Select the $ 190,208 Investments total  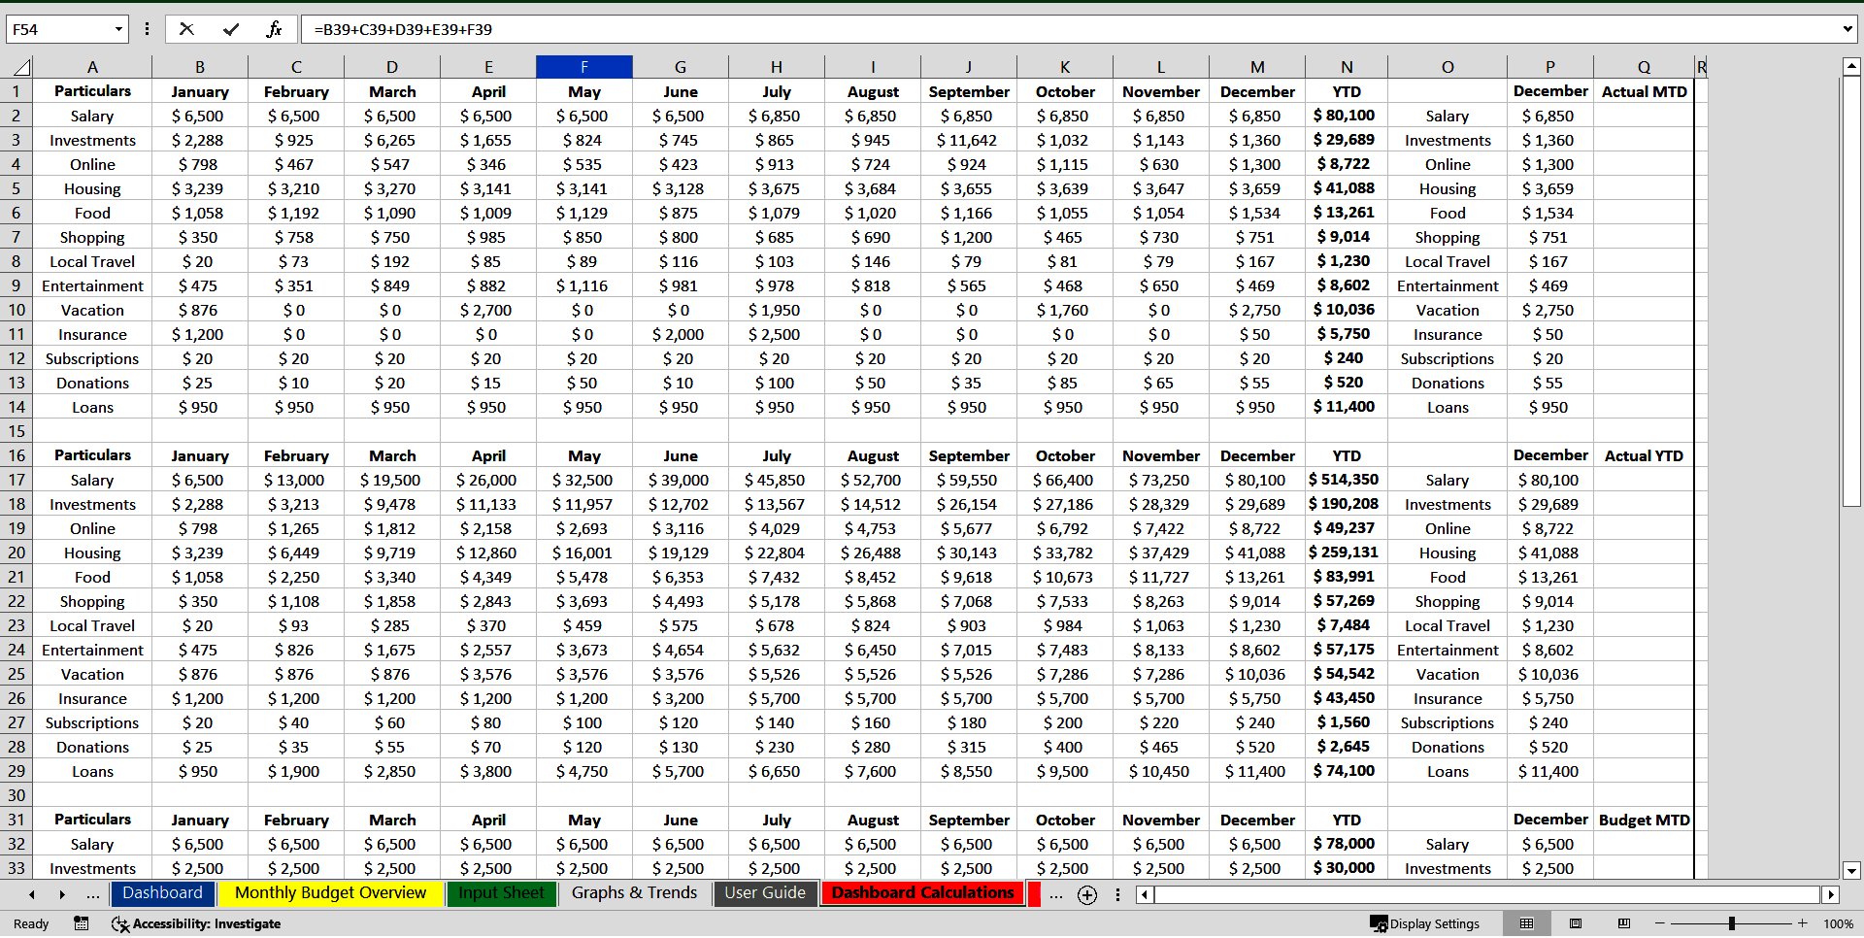(1347, 504)
